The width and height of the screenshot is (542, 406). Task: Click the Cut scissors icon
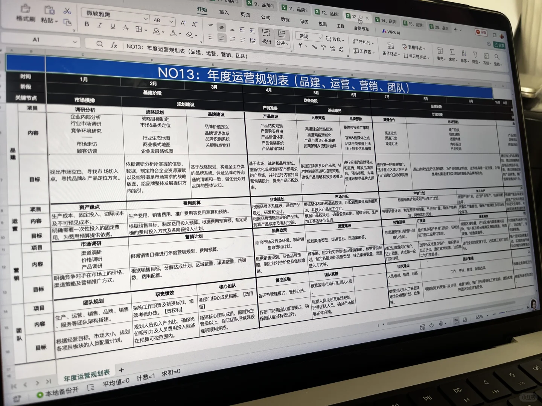click(x=67, y=11)
